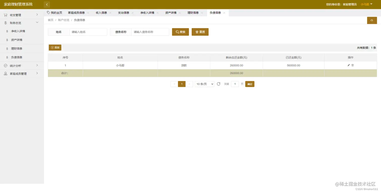This screenshot has width=381, height=192.
Task: Click the 搜索 search button
Action: coord(180,32)
